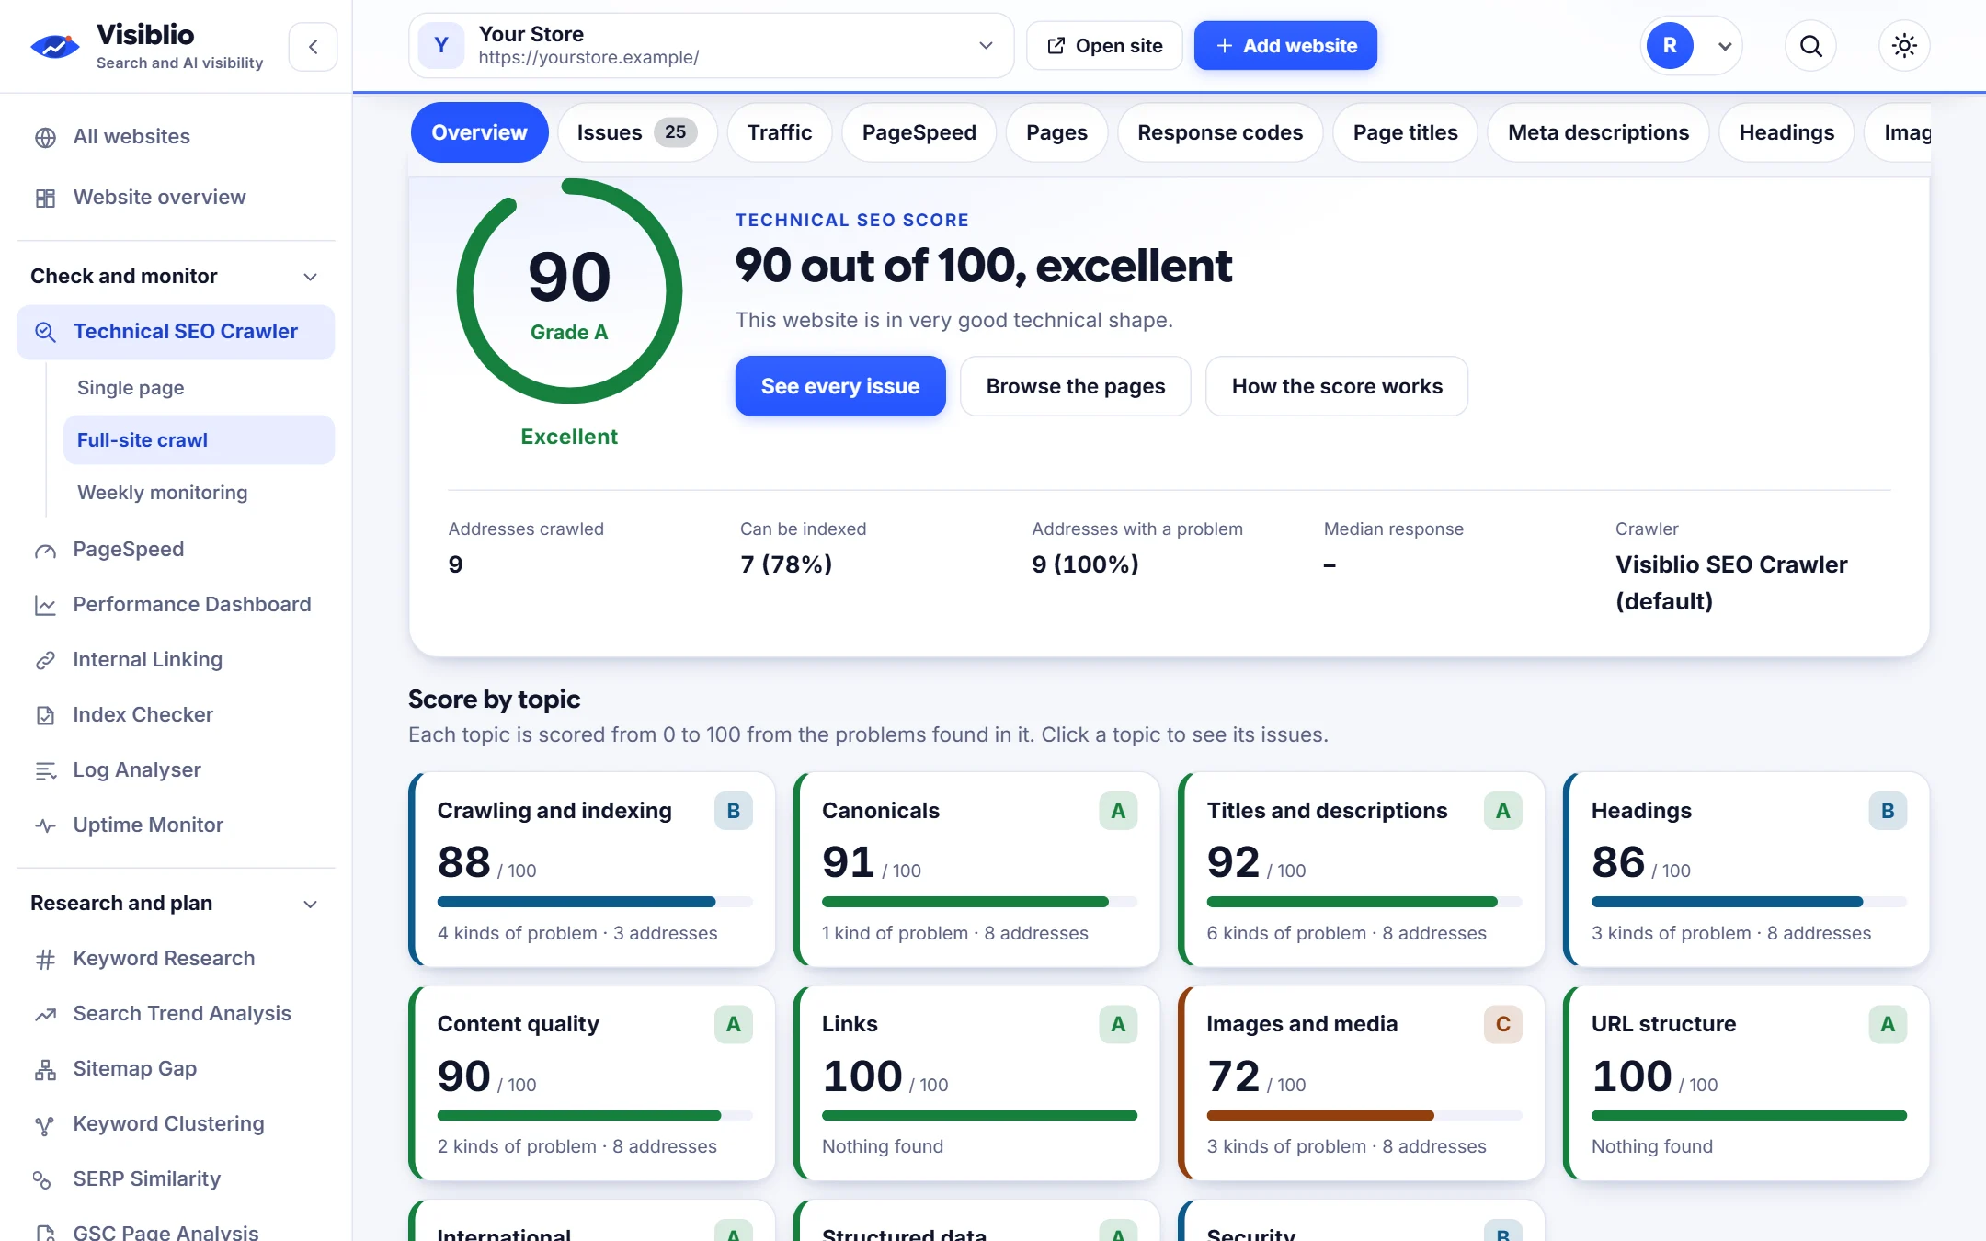Open the search magnifier in the header

pyautogui.click(x=1810, y=46)
